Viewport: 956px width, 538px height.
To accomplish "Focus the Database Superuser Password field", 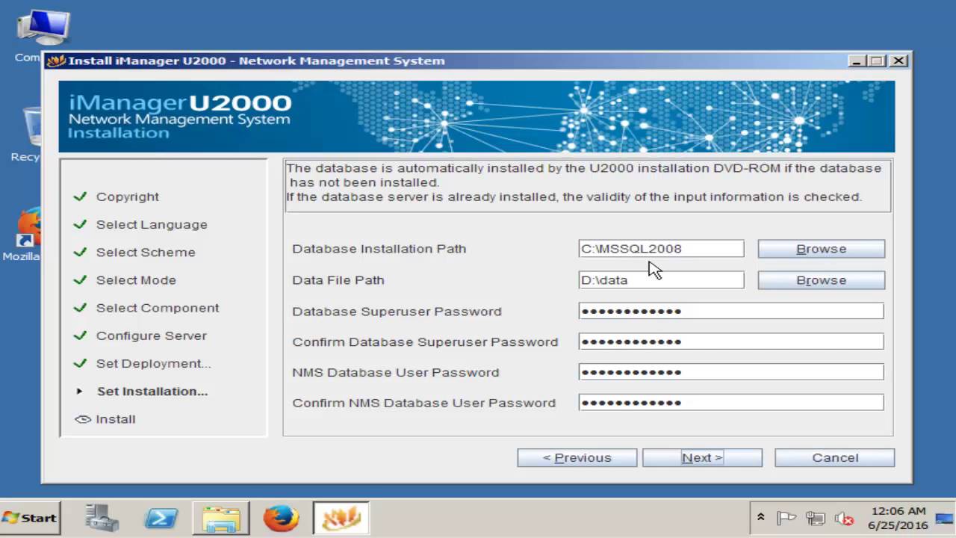I will coord(730,311).
